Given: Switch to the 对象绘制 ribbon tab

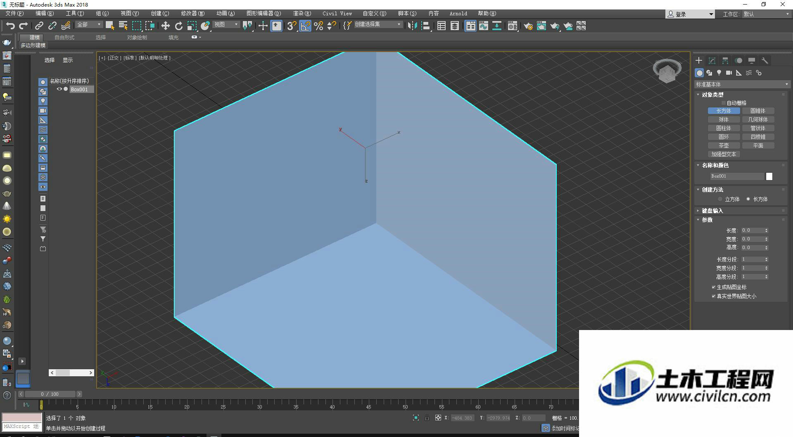Looking at the screenshot, I should [x=137, y=37].
